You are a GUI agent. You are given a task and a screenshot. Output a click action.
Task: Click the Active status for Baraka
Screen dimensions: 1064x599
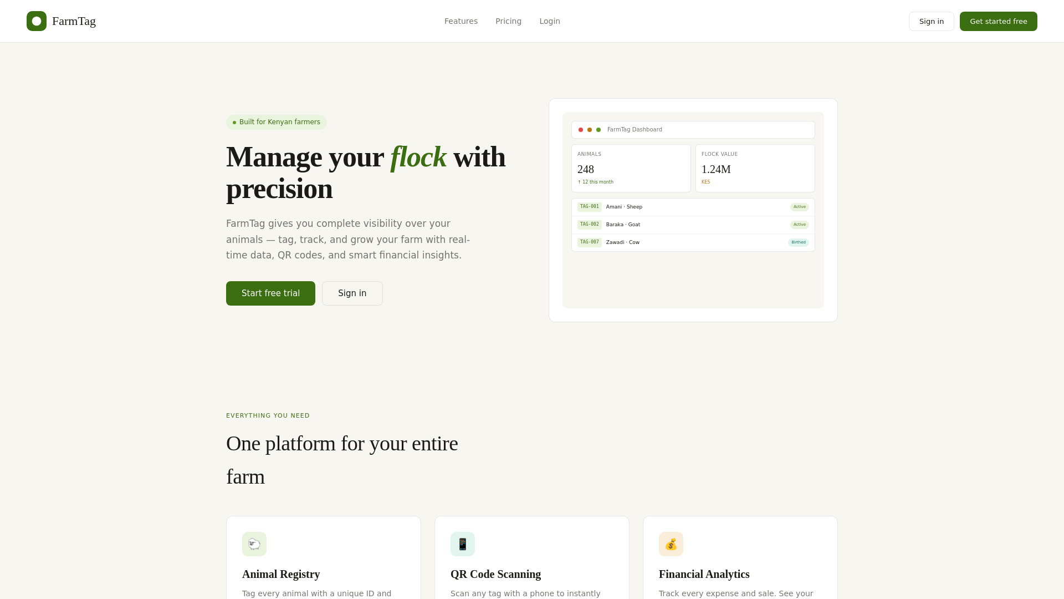[x=800, y=225]
